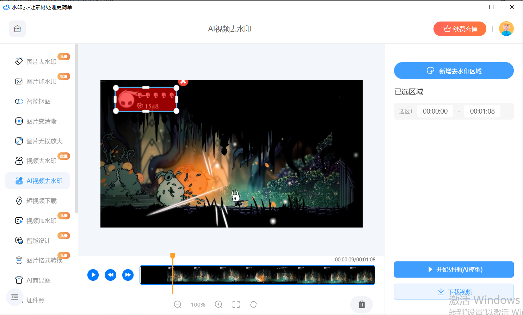Open AI商品图 sidebar item

point(37,280)
